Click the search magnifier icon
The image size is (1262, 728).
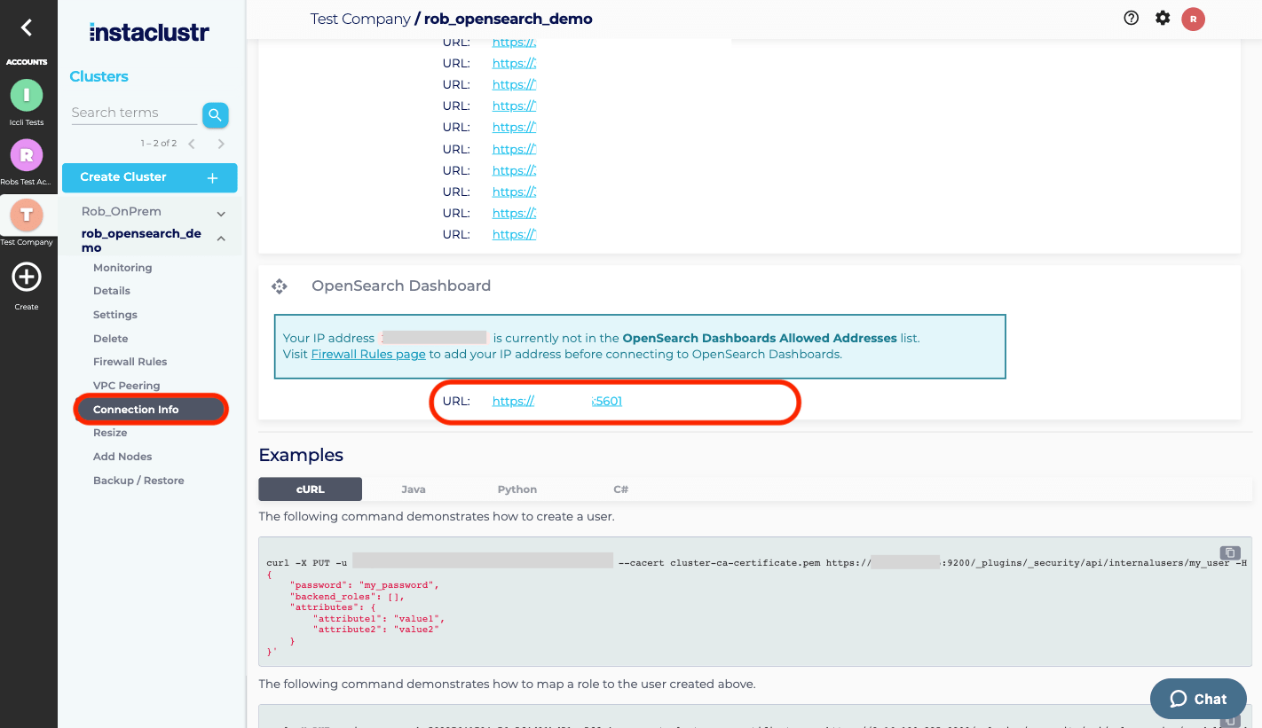(x=215, y=114)
